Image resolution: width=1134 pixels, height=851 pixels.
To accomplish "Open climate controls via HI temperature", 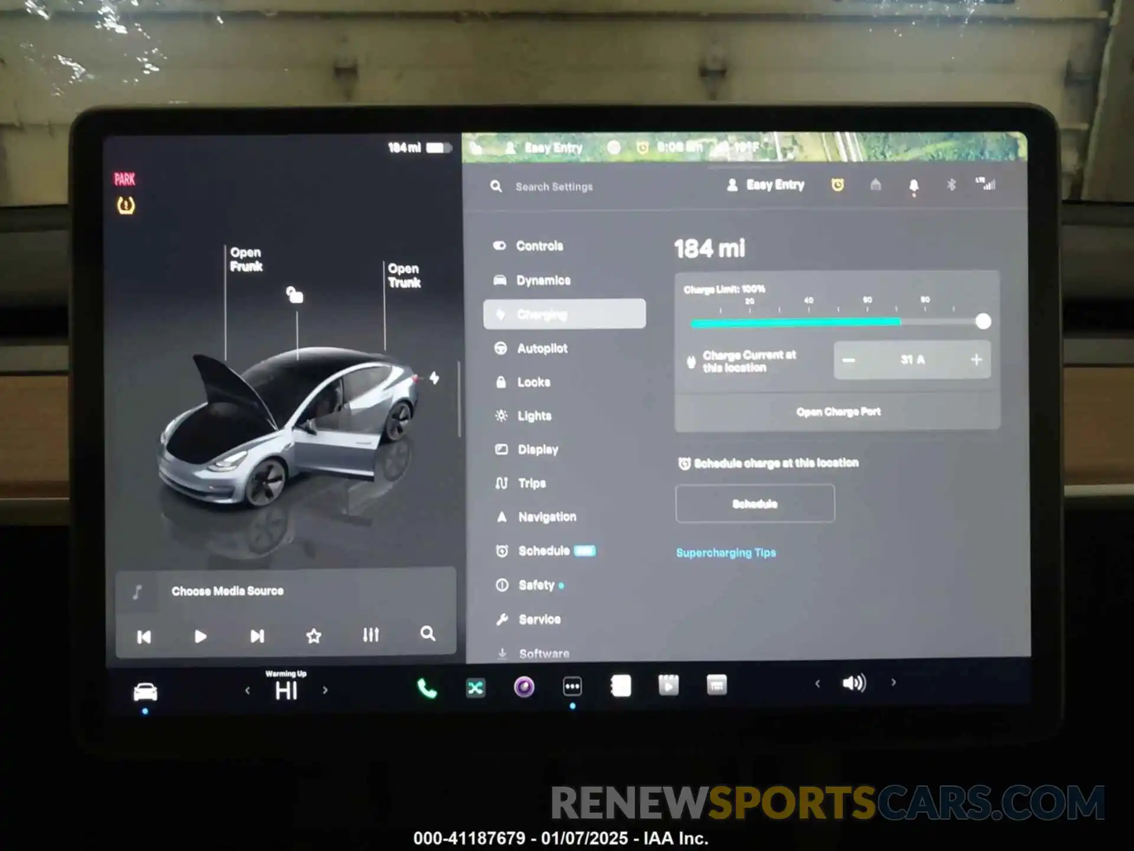I will pyautogui.click(x=286, y=690).
